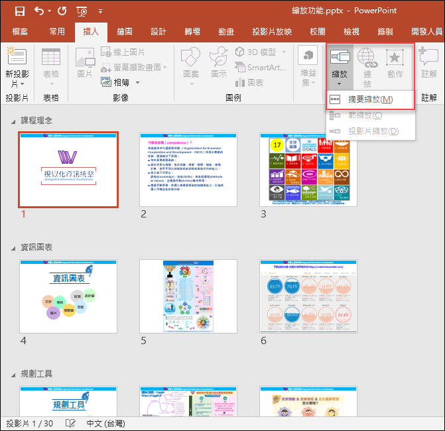Click the Undo arrow icon

(x=39, y=11)
